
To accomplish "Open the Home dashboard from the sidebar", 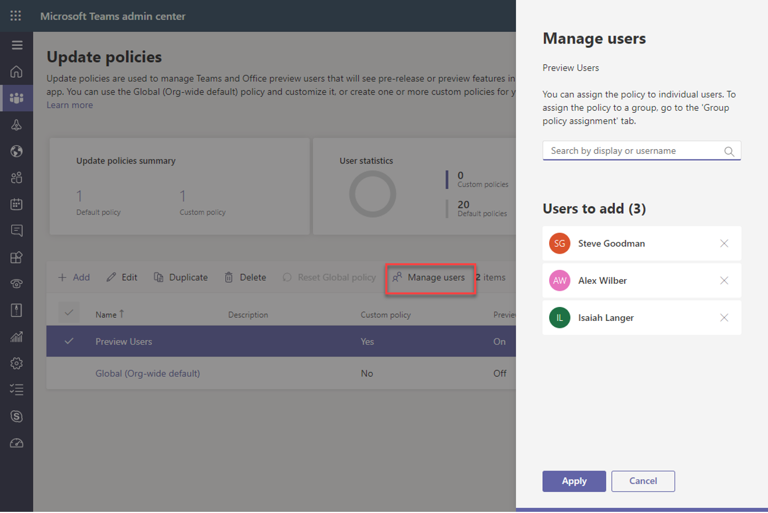I will (x=17, y=72).
